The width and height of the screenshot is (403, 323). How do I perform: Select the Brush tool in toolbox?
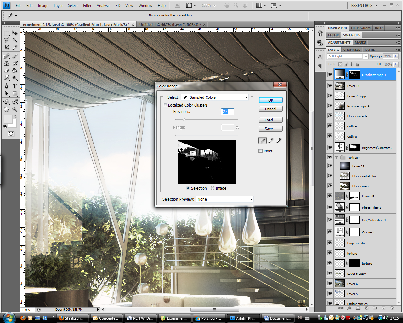pyautogui.click(x=15, y=56)
